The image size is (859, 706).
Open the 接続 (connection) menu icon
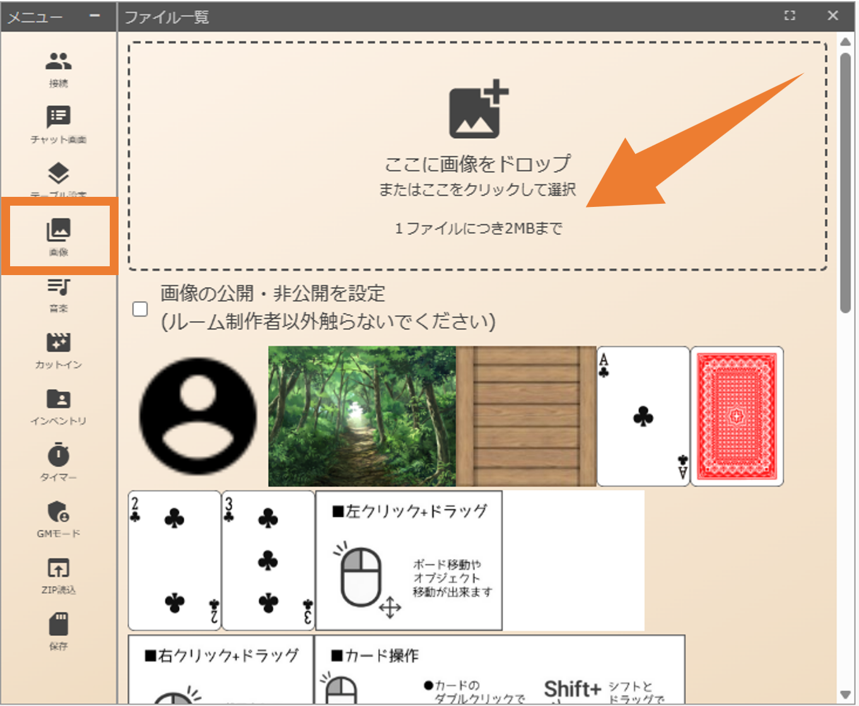pyautogui.click(x=58, y=62)
